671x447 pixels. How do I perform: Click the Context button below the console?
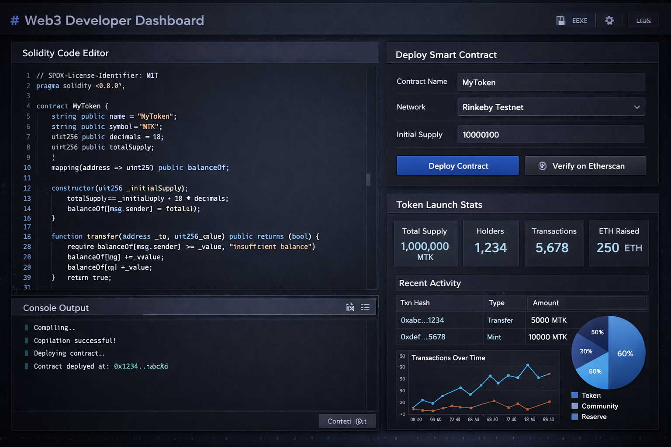pyautogui.click(x=347, y=421)
